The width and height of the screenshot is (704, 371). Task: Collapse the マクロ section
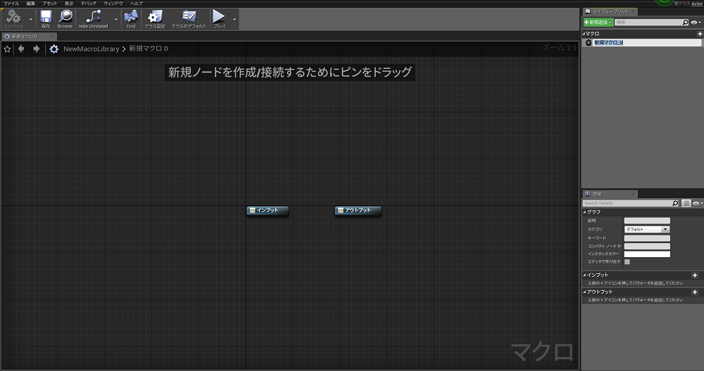(584, 34)
